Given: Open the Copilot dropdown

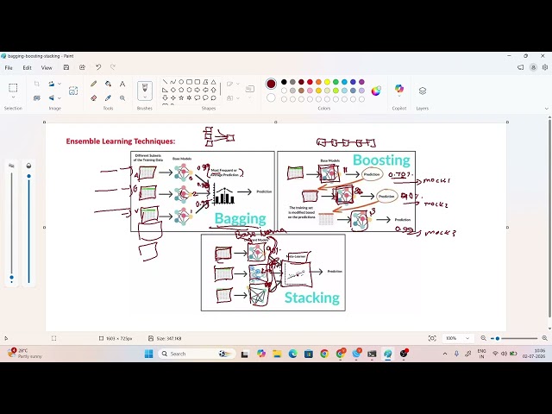Looking at the screenshot, I should point(399,95).
